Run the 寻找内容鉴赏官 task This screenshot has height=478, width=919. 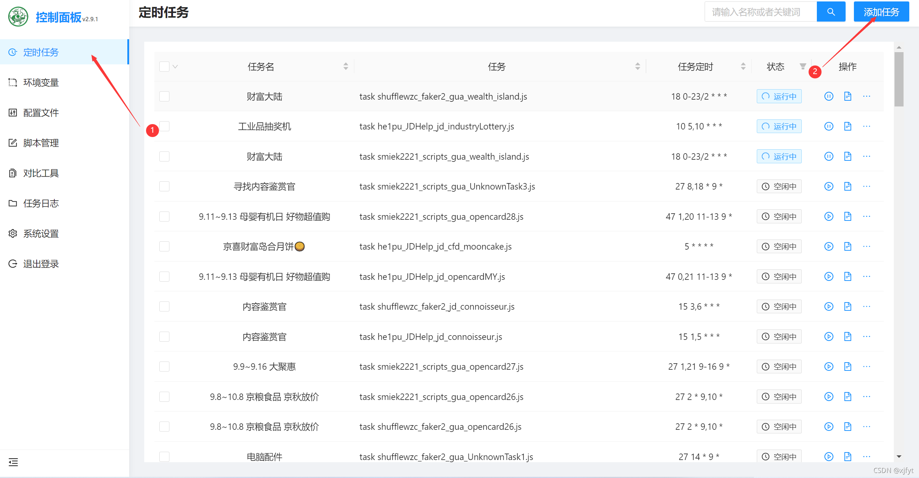click(x=828, y=186)
